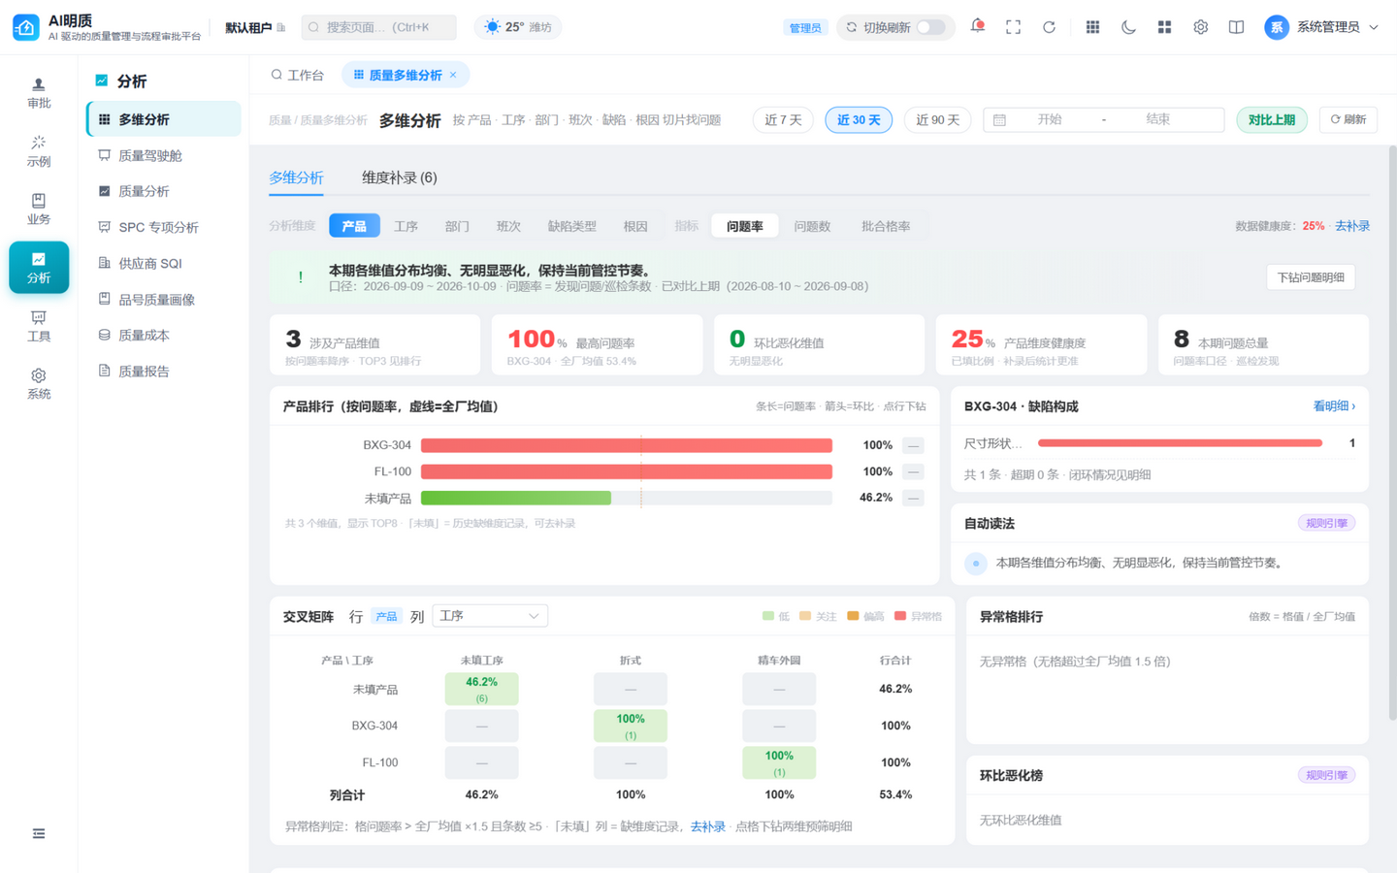This screenshot has height=873, width=1397.
Task: Open settings gear in the top bar
Action: pos(1200,27)
